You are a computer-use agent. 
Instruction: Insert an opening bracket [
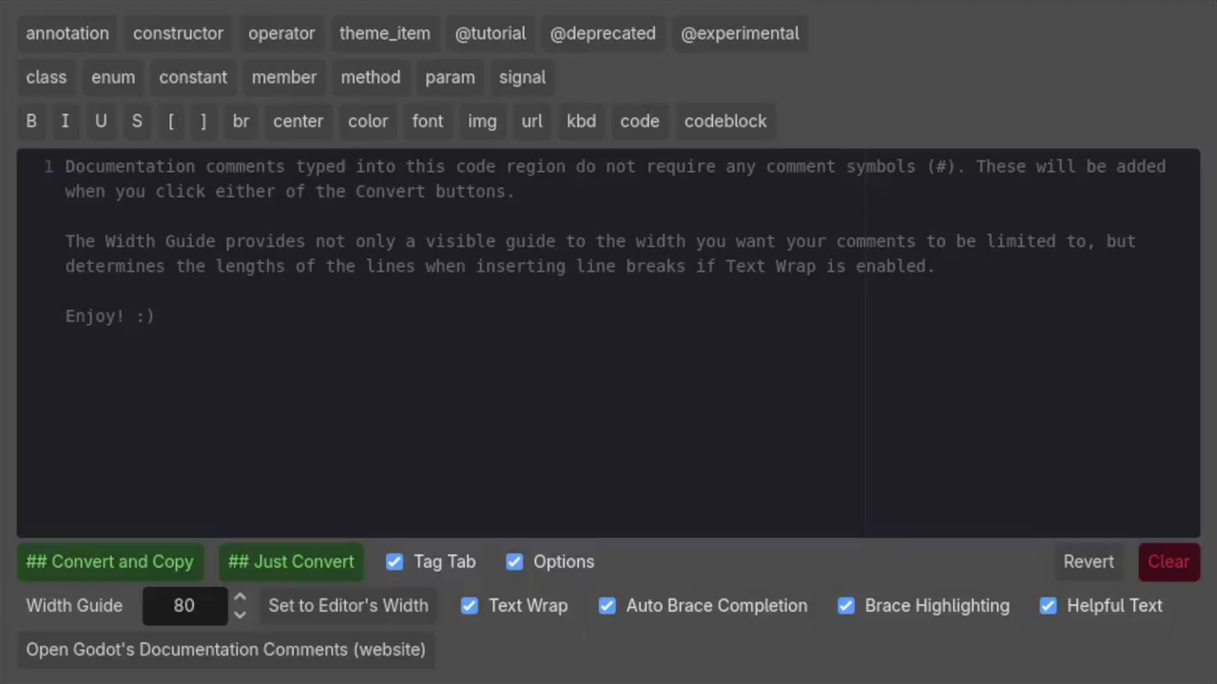(171, 121)
